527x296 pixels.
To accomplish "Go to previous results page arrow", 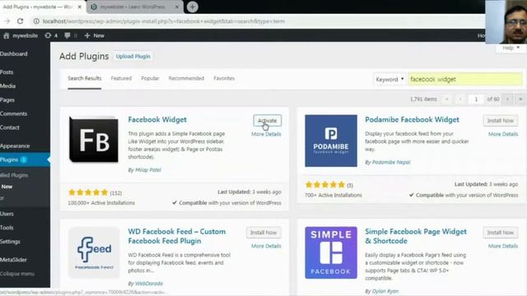I will [x=460, y=99].
